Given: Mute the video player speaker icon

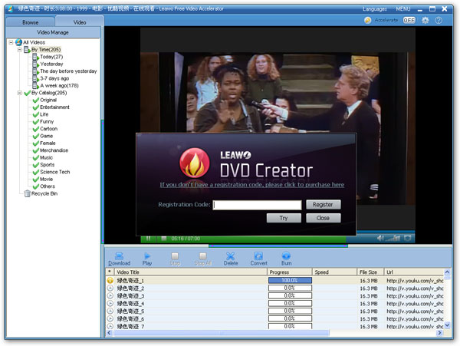Looking at the screenshot, I should [x=380, y=238].
